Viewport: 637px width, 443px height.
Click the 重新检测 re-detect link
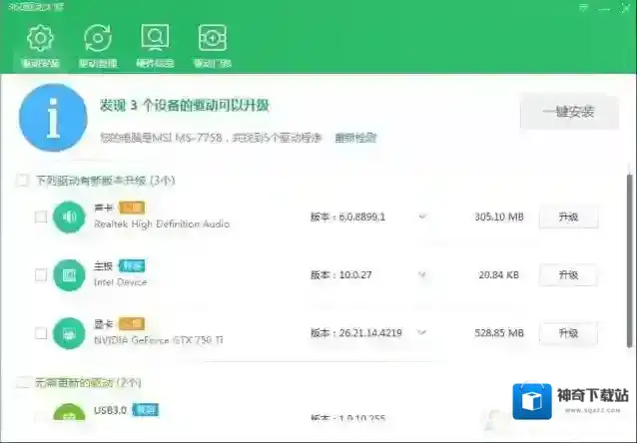pos(356,137)
